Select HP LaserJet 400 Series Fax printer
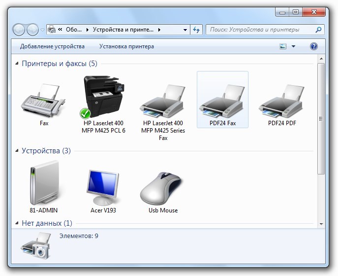The image size is (338, 276). point(163,103)
